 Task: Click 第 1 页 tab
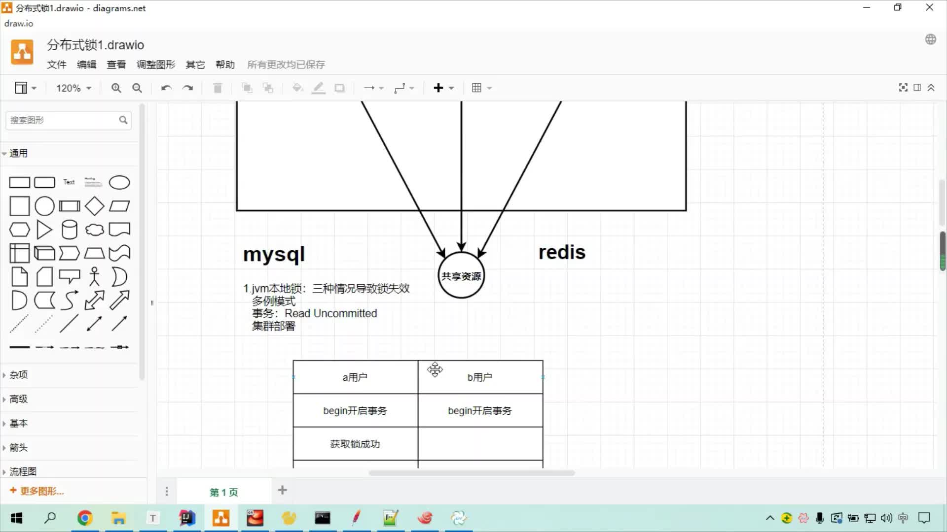point(224,493)
